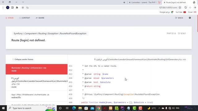Image resolution: width=198 pixels, height=111 pixels.
Task: Open the red Camtasia recorder icon on taskbar
Action: click(140, 108)
